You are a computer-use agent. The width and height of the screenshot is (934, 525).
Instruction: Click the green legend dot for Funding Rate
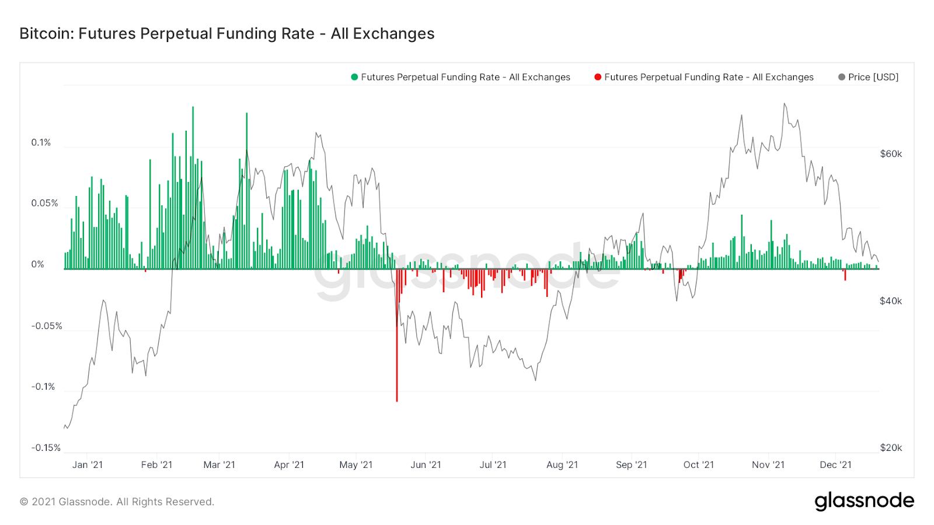click(x=354, y=77)
